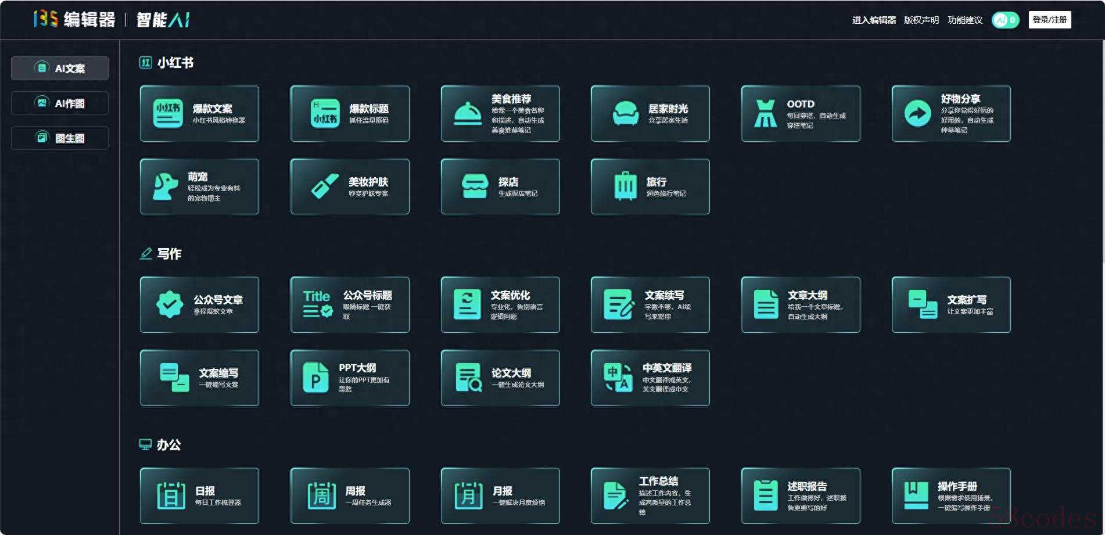The image size is (1105, 535).
Task: Click the 文章大纲 card title
Action: click(x=808, y=295)
